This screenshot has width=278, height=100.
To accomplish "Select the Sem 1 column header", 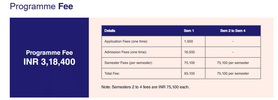I will [189, 31].
